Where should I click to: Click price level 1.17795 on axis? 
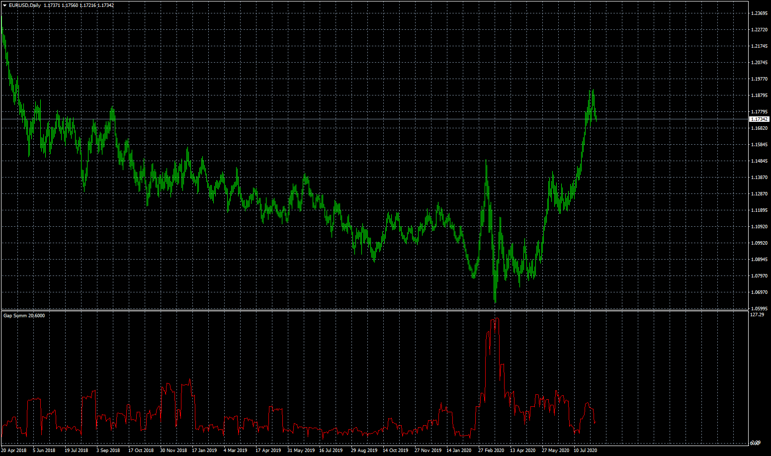[759, 112]
